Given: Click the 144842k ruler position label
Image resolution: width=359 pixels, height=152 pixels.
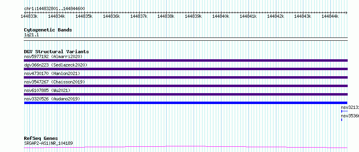Looking at the screenshot, I should click(276, 16).
